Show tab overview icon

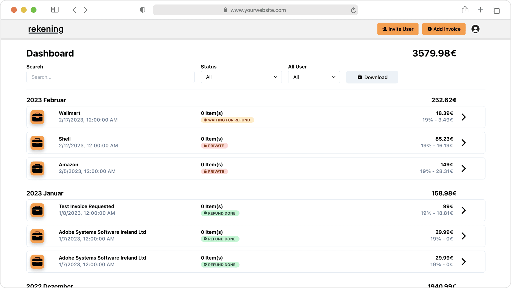[x=496, y=10]
